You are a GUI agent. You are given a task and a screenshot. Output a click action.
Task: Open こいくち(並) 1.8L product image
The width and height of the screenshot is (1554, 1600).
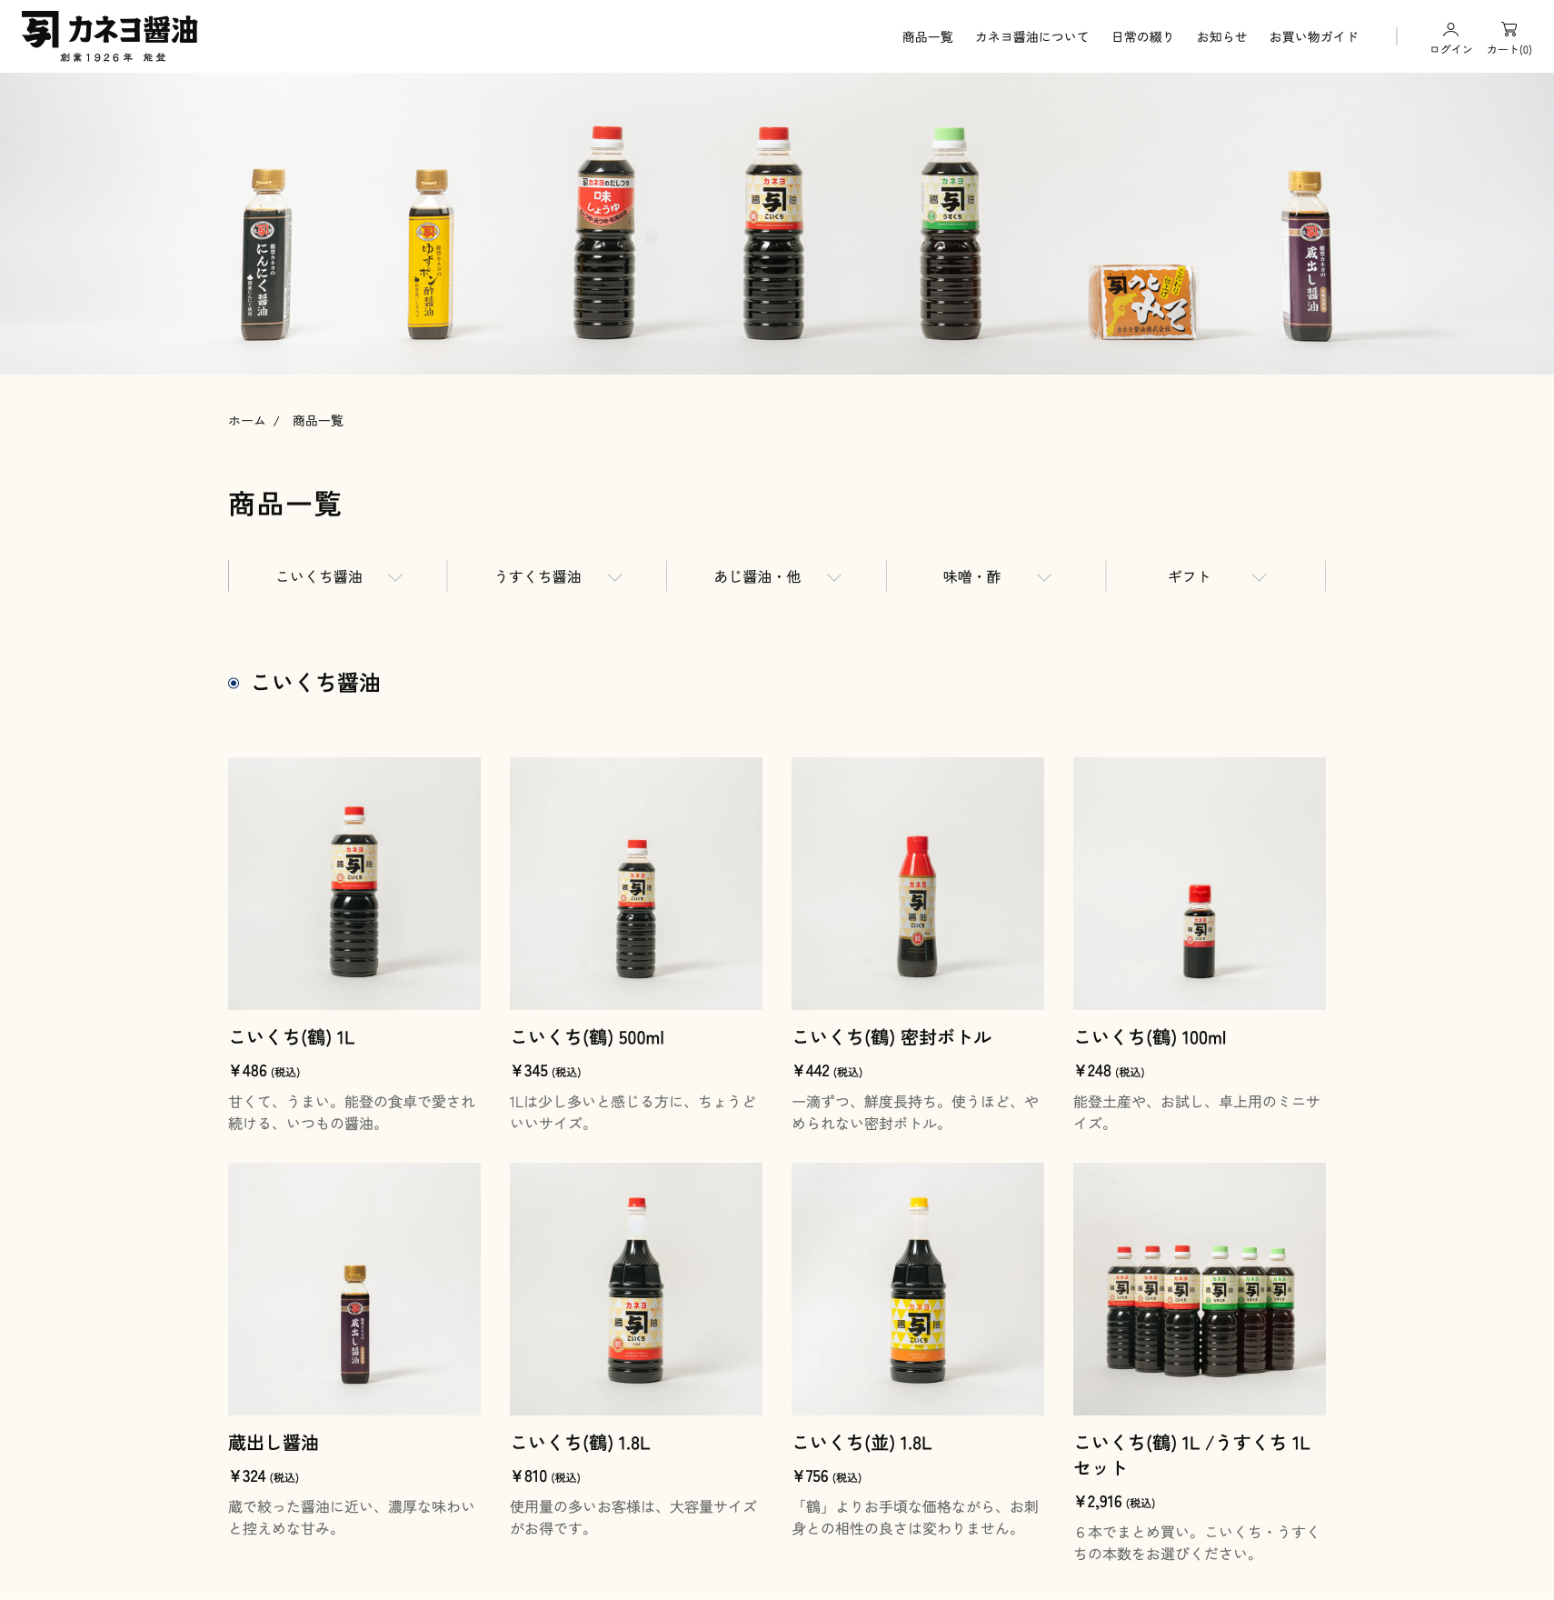918,1289
